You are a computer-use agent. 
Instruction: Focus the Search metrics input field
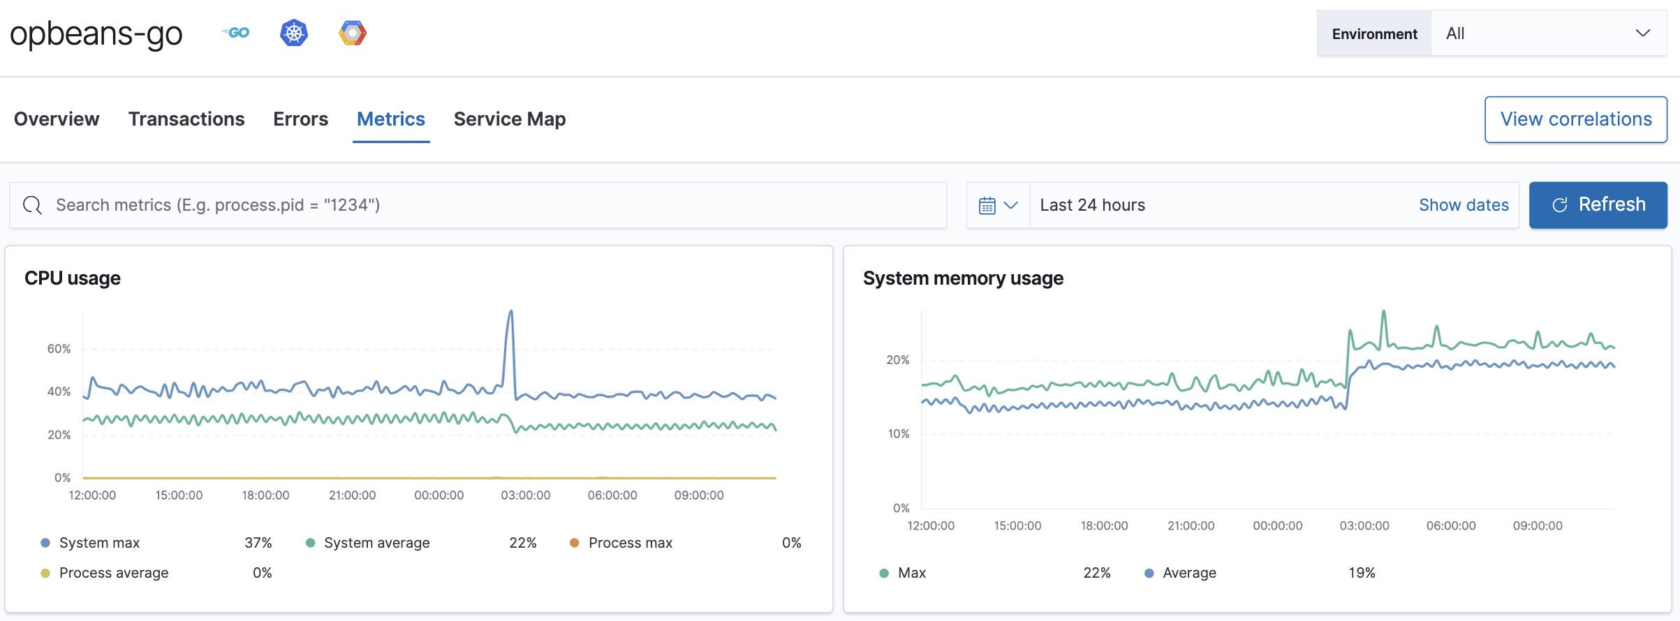[489, 205]
